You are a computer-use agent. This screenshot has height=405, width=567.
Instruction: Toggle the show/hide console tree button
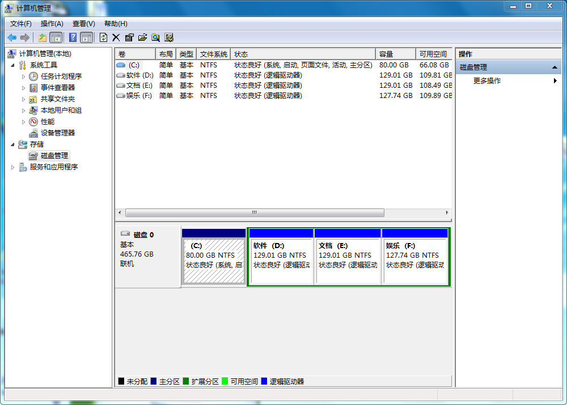point(56,37)
